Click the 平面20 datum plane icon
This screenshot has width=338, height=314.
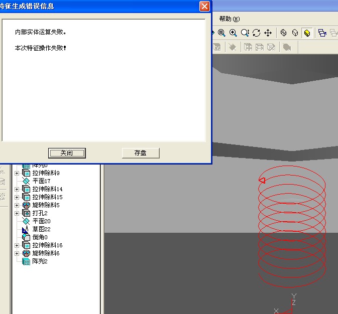tap(26, 221)
